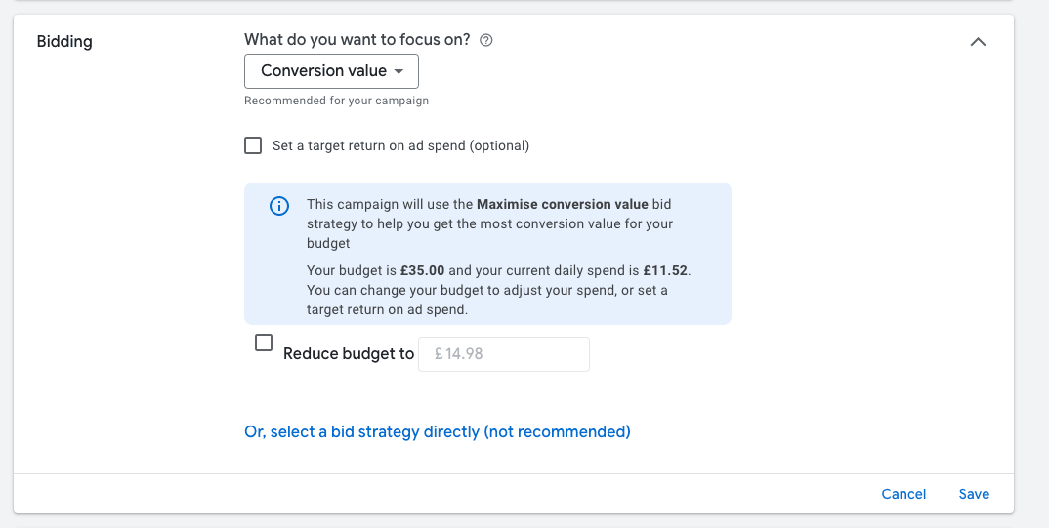Collapse the Bidding section chevron
Image resolution: width=1049 pixels, height=528 pixels.
[978, 42]
